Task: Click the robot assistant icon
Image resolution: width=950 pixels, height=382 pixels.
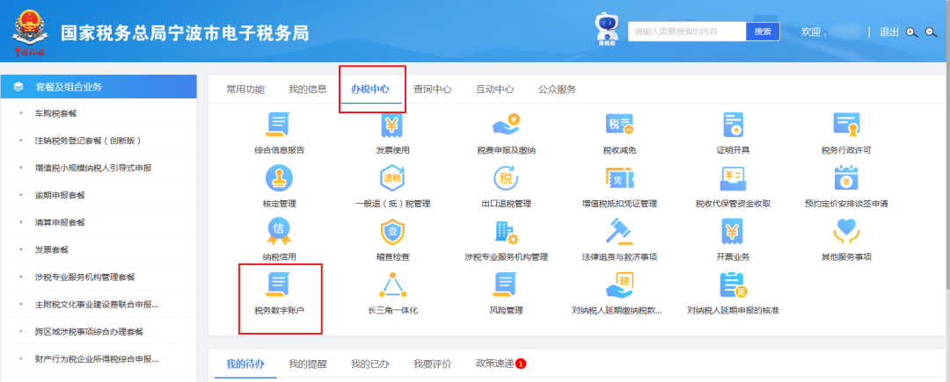Action: point(606,30)
